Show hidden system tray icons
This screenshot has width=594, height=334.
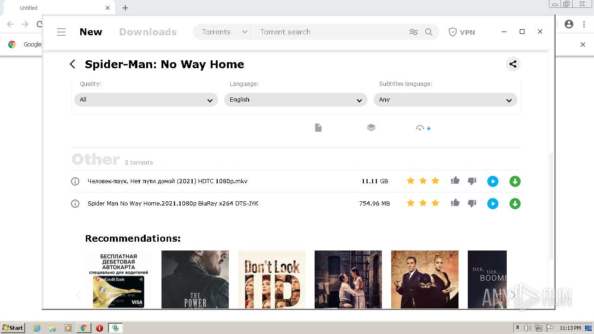point(518,328)
